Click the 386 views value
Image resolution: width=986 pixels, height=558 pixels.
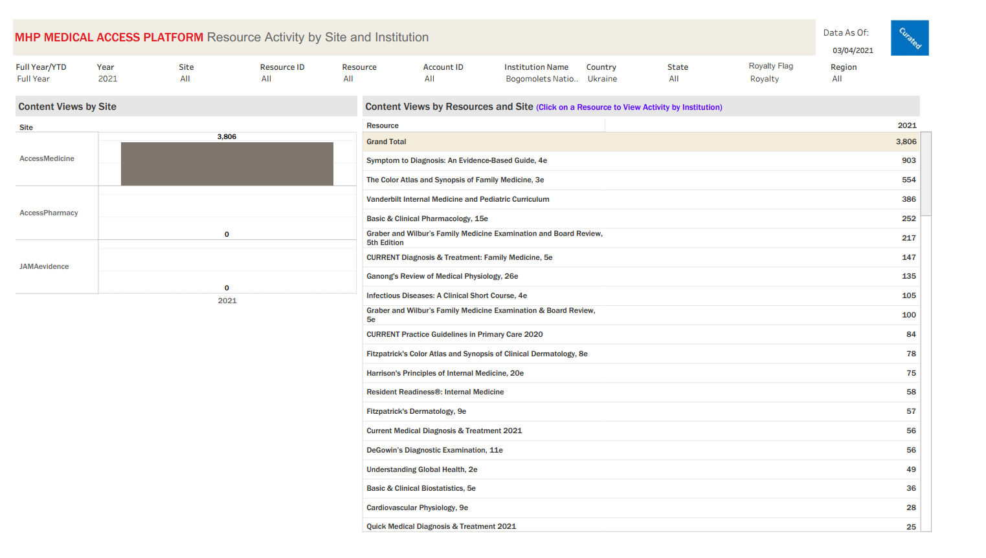[x=909, y=199]
